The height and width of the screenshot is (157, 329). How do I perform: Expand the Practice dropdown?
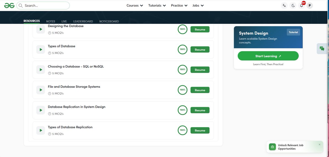179,5
